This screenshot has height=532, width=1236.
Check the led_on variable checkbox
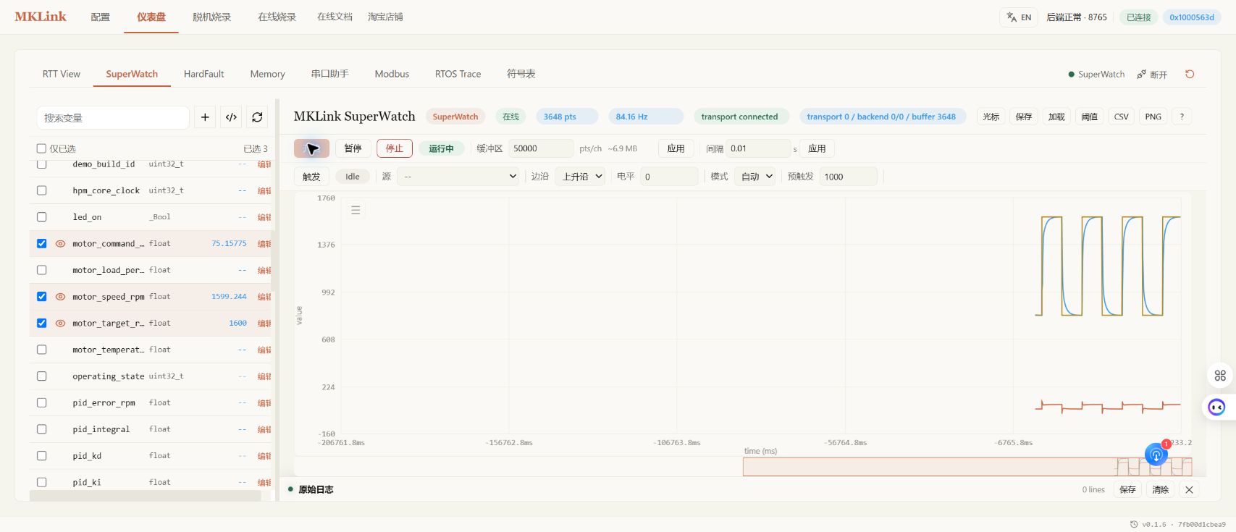[41, 217]
